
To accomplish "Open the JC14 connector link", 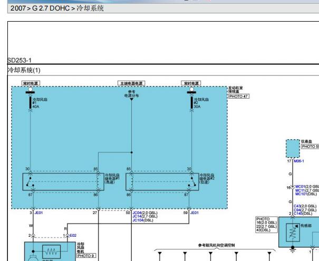I will click(x=137, y=217).
